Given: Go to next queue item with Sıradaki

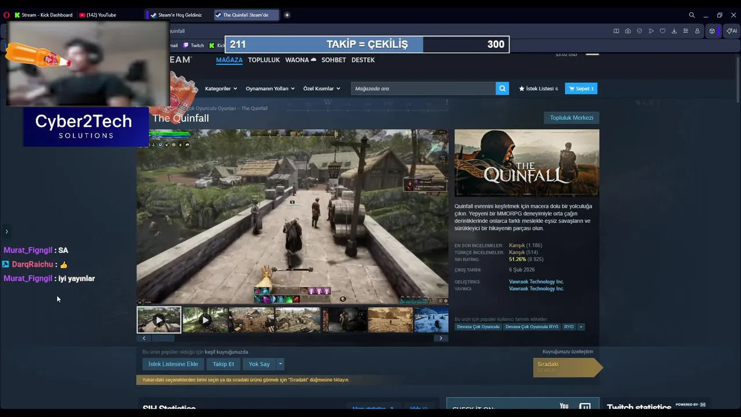Looking at the screenshot, I should tap(567, 367).
